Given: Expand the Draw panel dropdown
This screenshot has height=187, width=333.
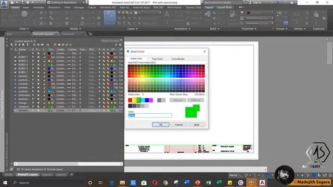Looking at the screenshot, I should click(24, 29).
